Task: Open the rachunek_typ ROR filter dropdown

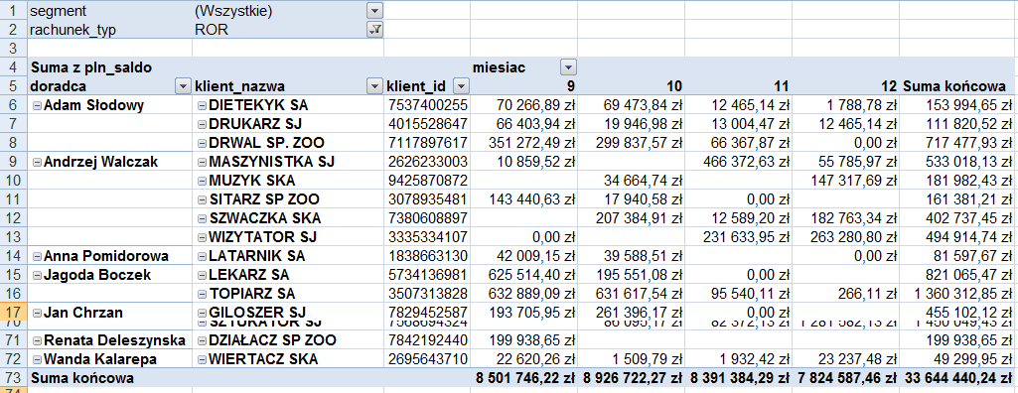Action: [x=374, y=30]
